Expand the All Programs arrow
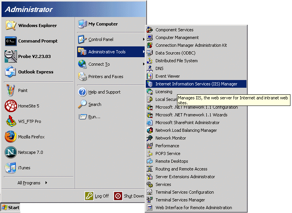 pyautogui.click(x=46, y=183)
